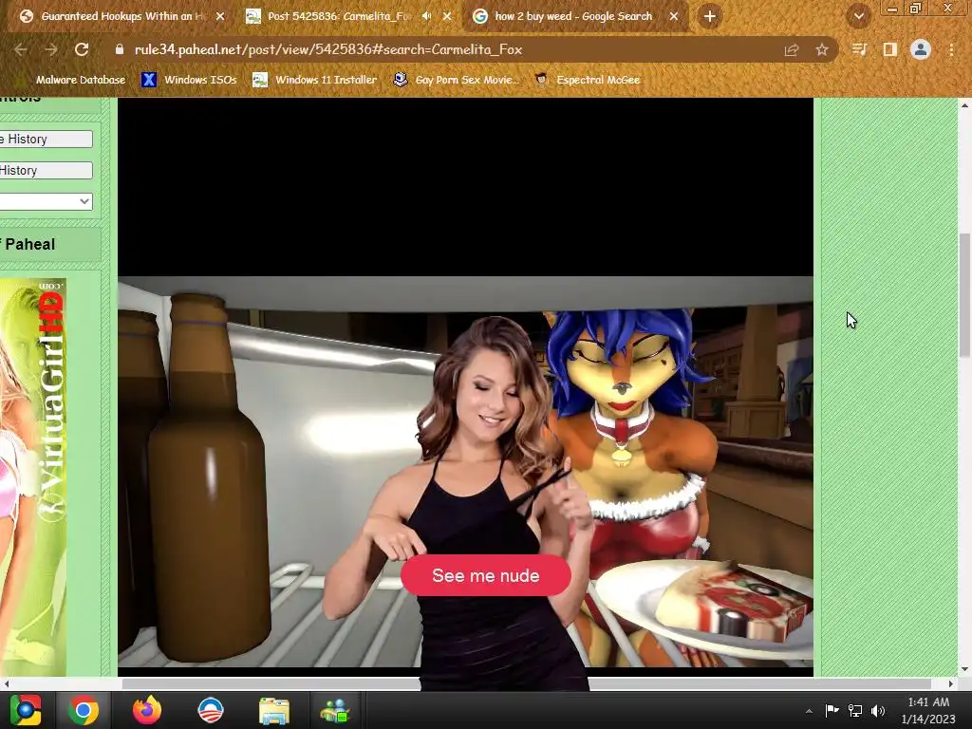Open the volume speaker tray icon
This screenshot has height=729, width=972.
pos(878,710)
